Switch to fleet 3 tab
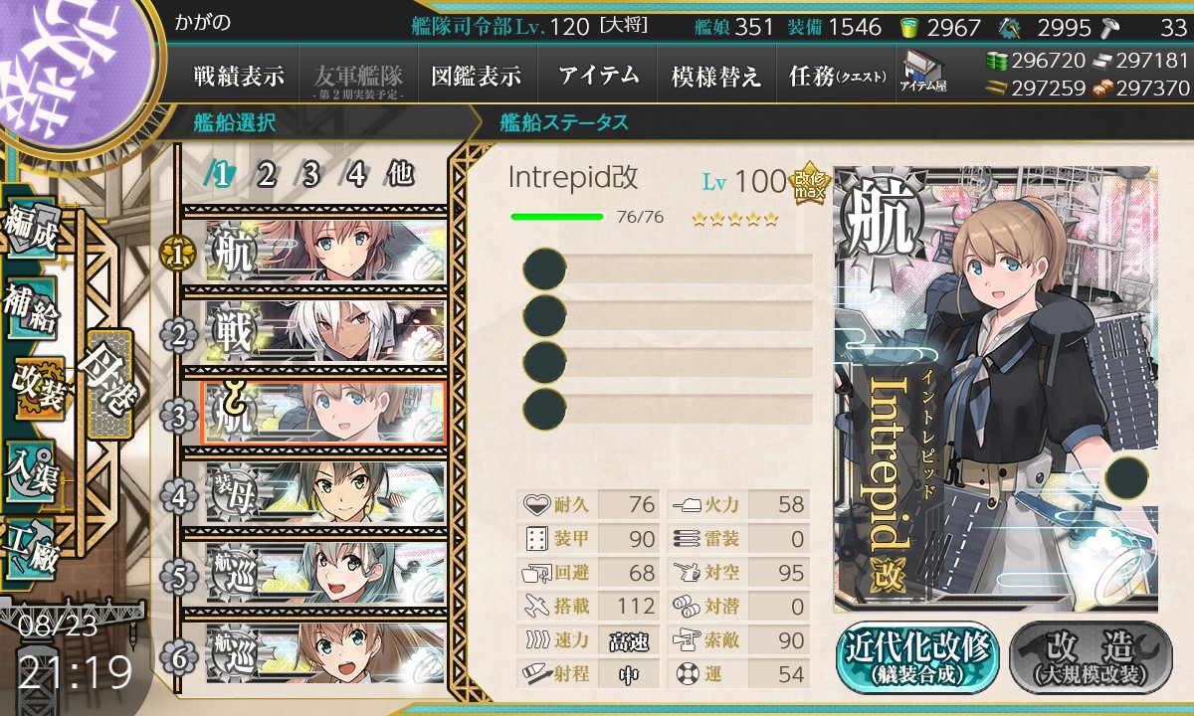 (309, 175)
